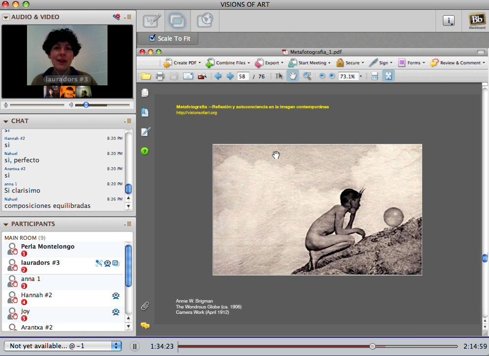
Task: Toggle the Scale To Fit checkbox
Action: (152, 38)
